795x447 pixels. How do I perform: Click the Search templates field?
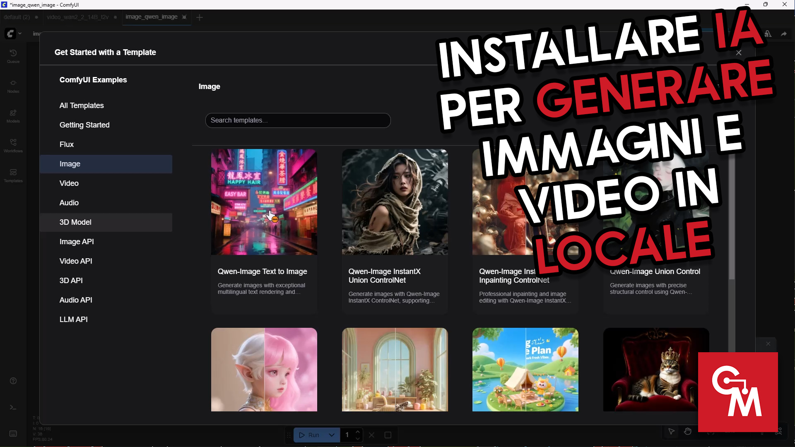(298, 120)
